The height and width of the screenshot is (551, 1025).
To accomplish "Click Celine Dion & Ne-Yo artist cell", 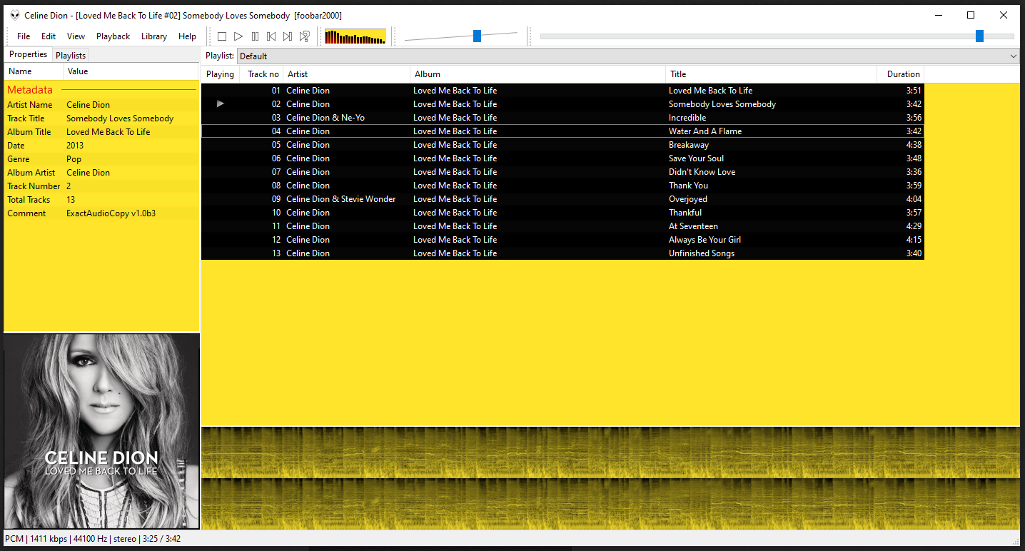I will pos(325,118).
